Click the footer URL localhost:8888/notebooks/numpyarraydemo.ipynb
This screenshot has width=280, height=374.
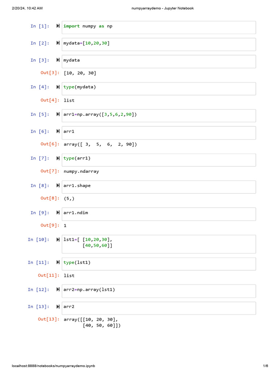pyautogui.click(x=53, y=366)
